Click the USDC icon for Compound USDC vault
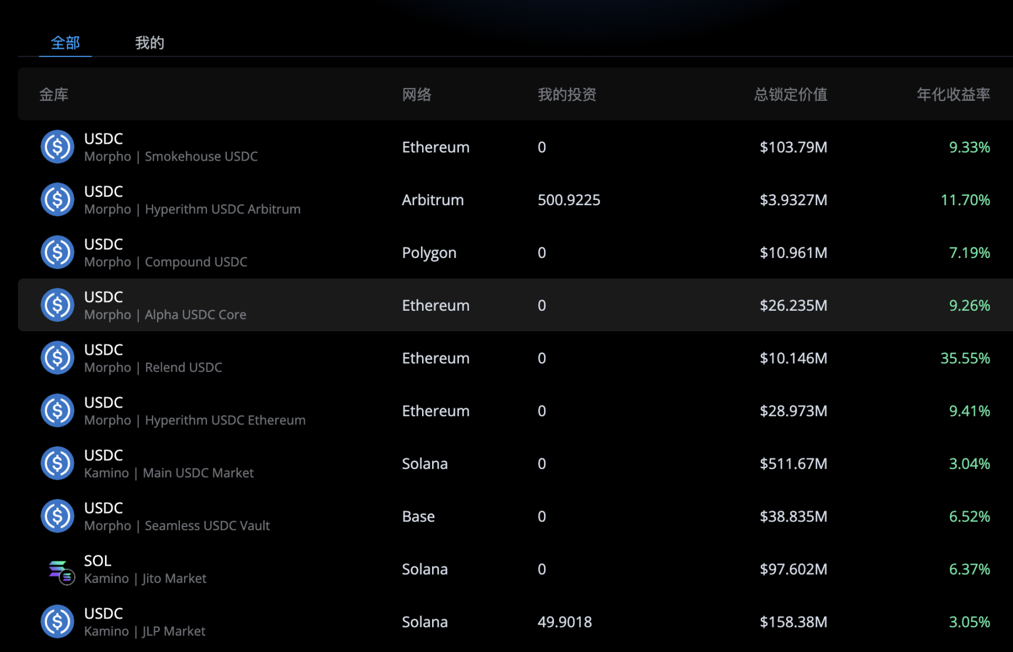This screenshot has width=1013, height=652. (57, 252)
